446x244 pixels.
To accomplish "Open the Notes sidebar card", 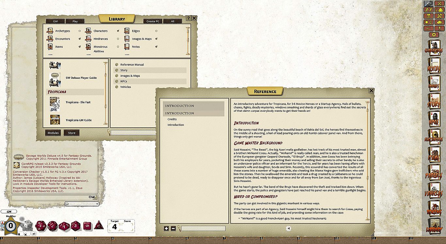I will tap(434, 66).
